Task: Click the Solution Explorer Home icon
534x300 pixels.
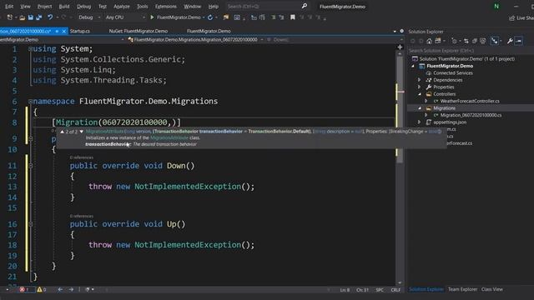Action: pos(429,41)
